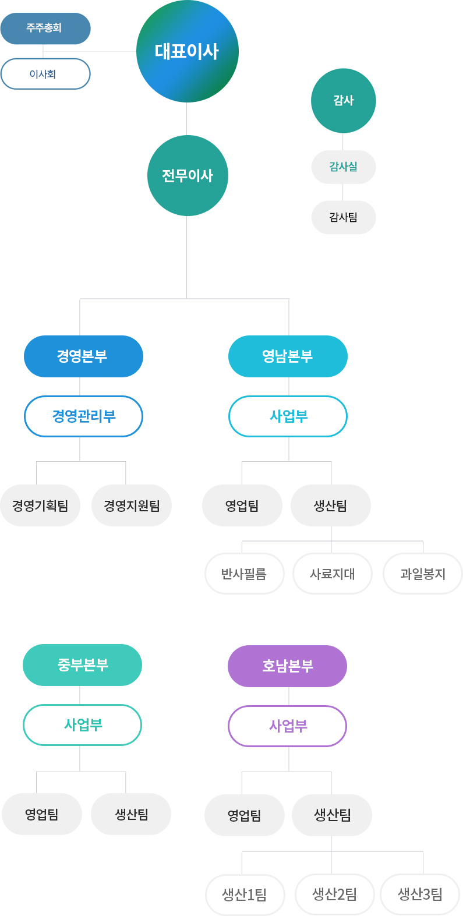463x916 pixels.
Task: Select the 사료지대 node
Action: [333, 574]
